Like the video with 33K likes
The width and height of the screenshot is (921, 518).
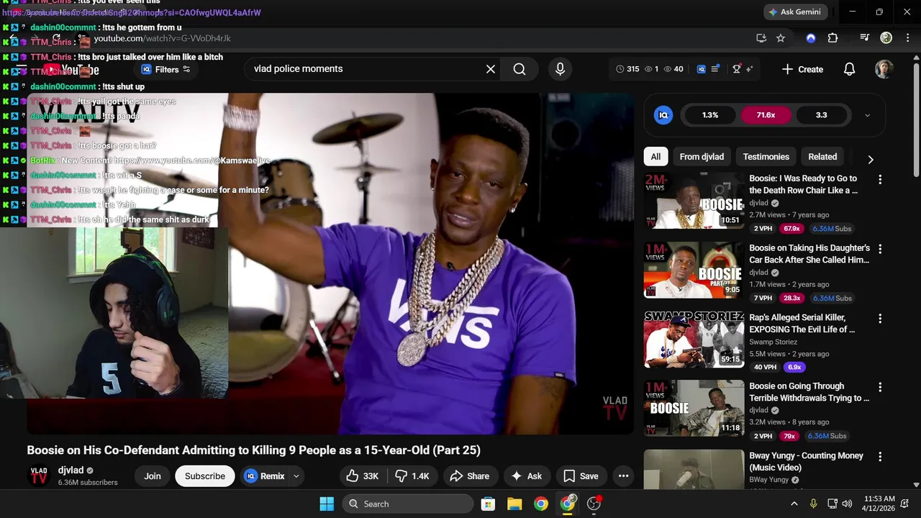pos(363,476)
